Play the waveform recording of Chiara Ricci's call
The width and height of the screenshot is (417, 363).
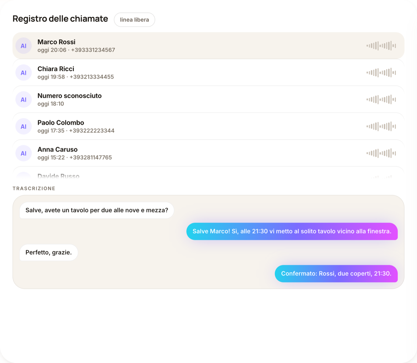pos(381,73)
